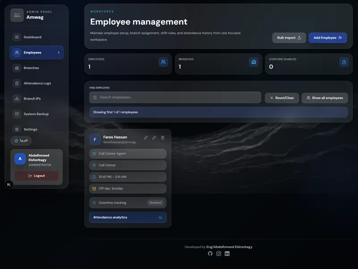Open developer Instagram link icon
This screenshot has height=269, width=358.
click(219, 254)
